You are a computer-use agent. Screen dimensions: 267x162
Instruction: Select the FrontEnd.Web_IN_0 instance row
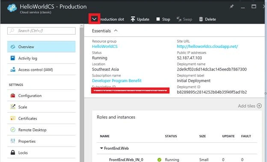coord(177,159)
